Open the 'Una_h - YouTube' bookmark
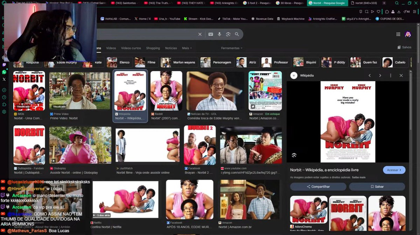 click(167, 19)
